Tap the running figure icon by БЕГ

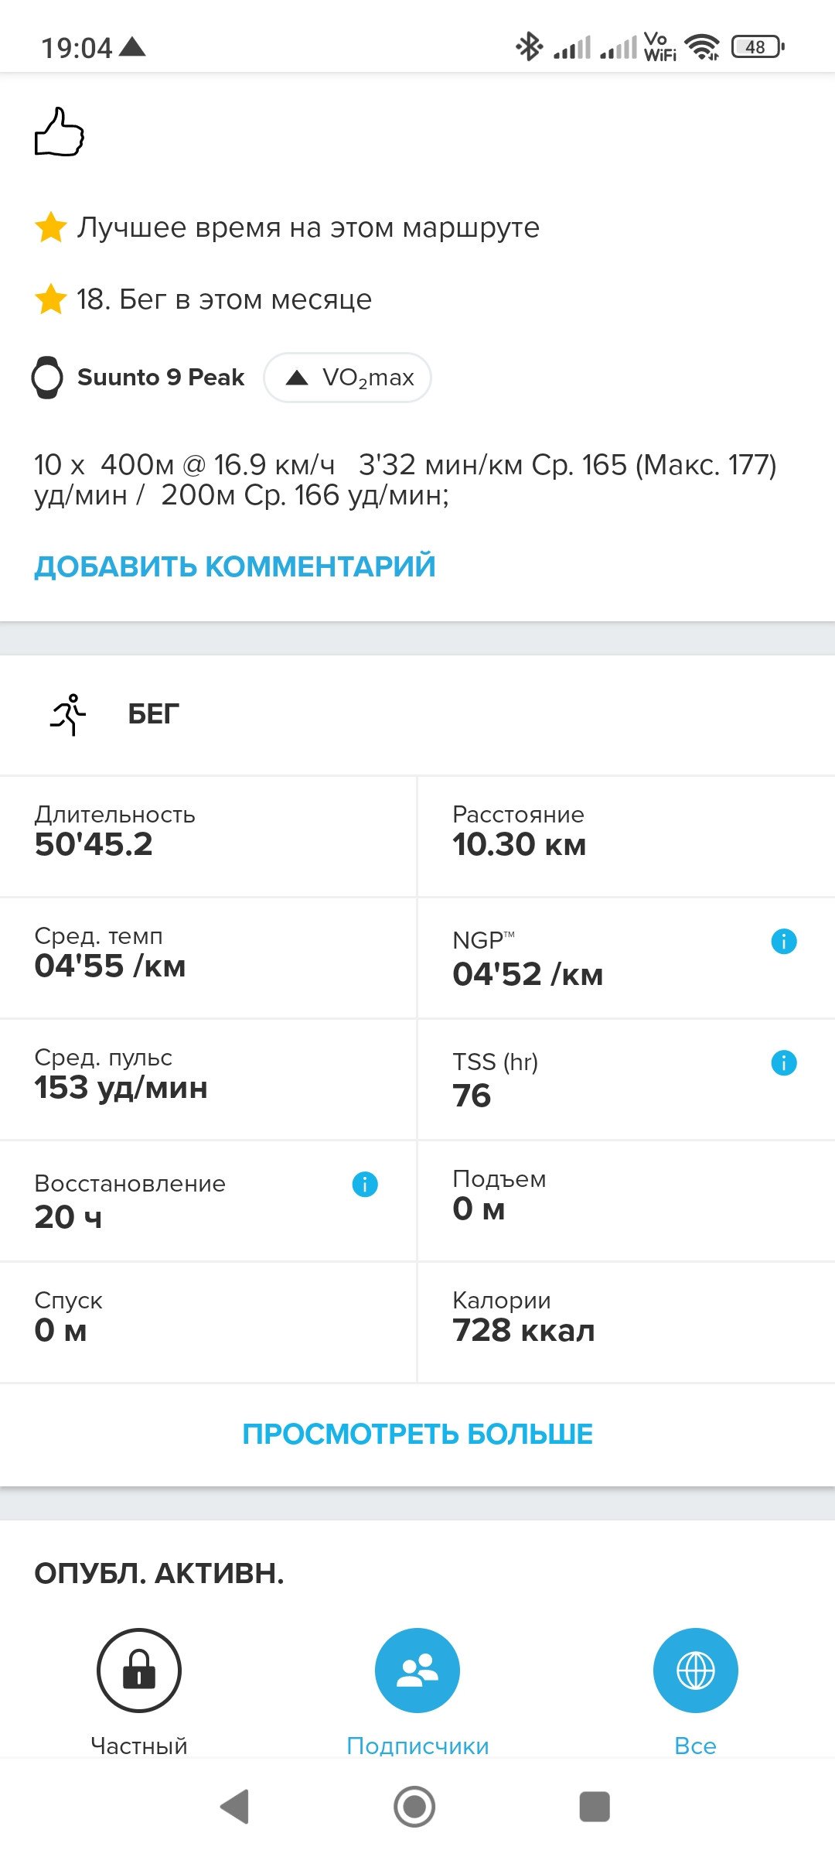pos(69,713)
